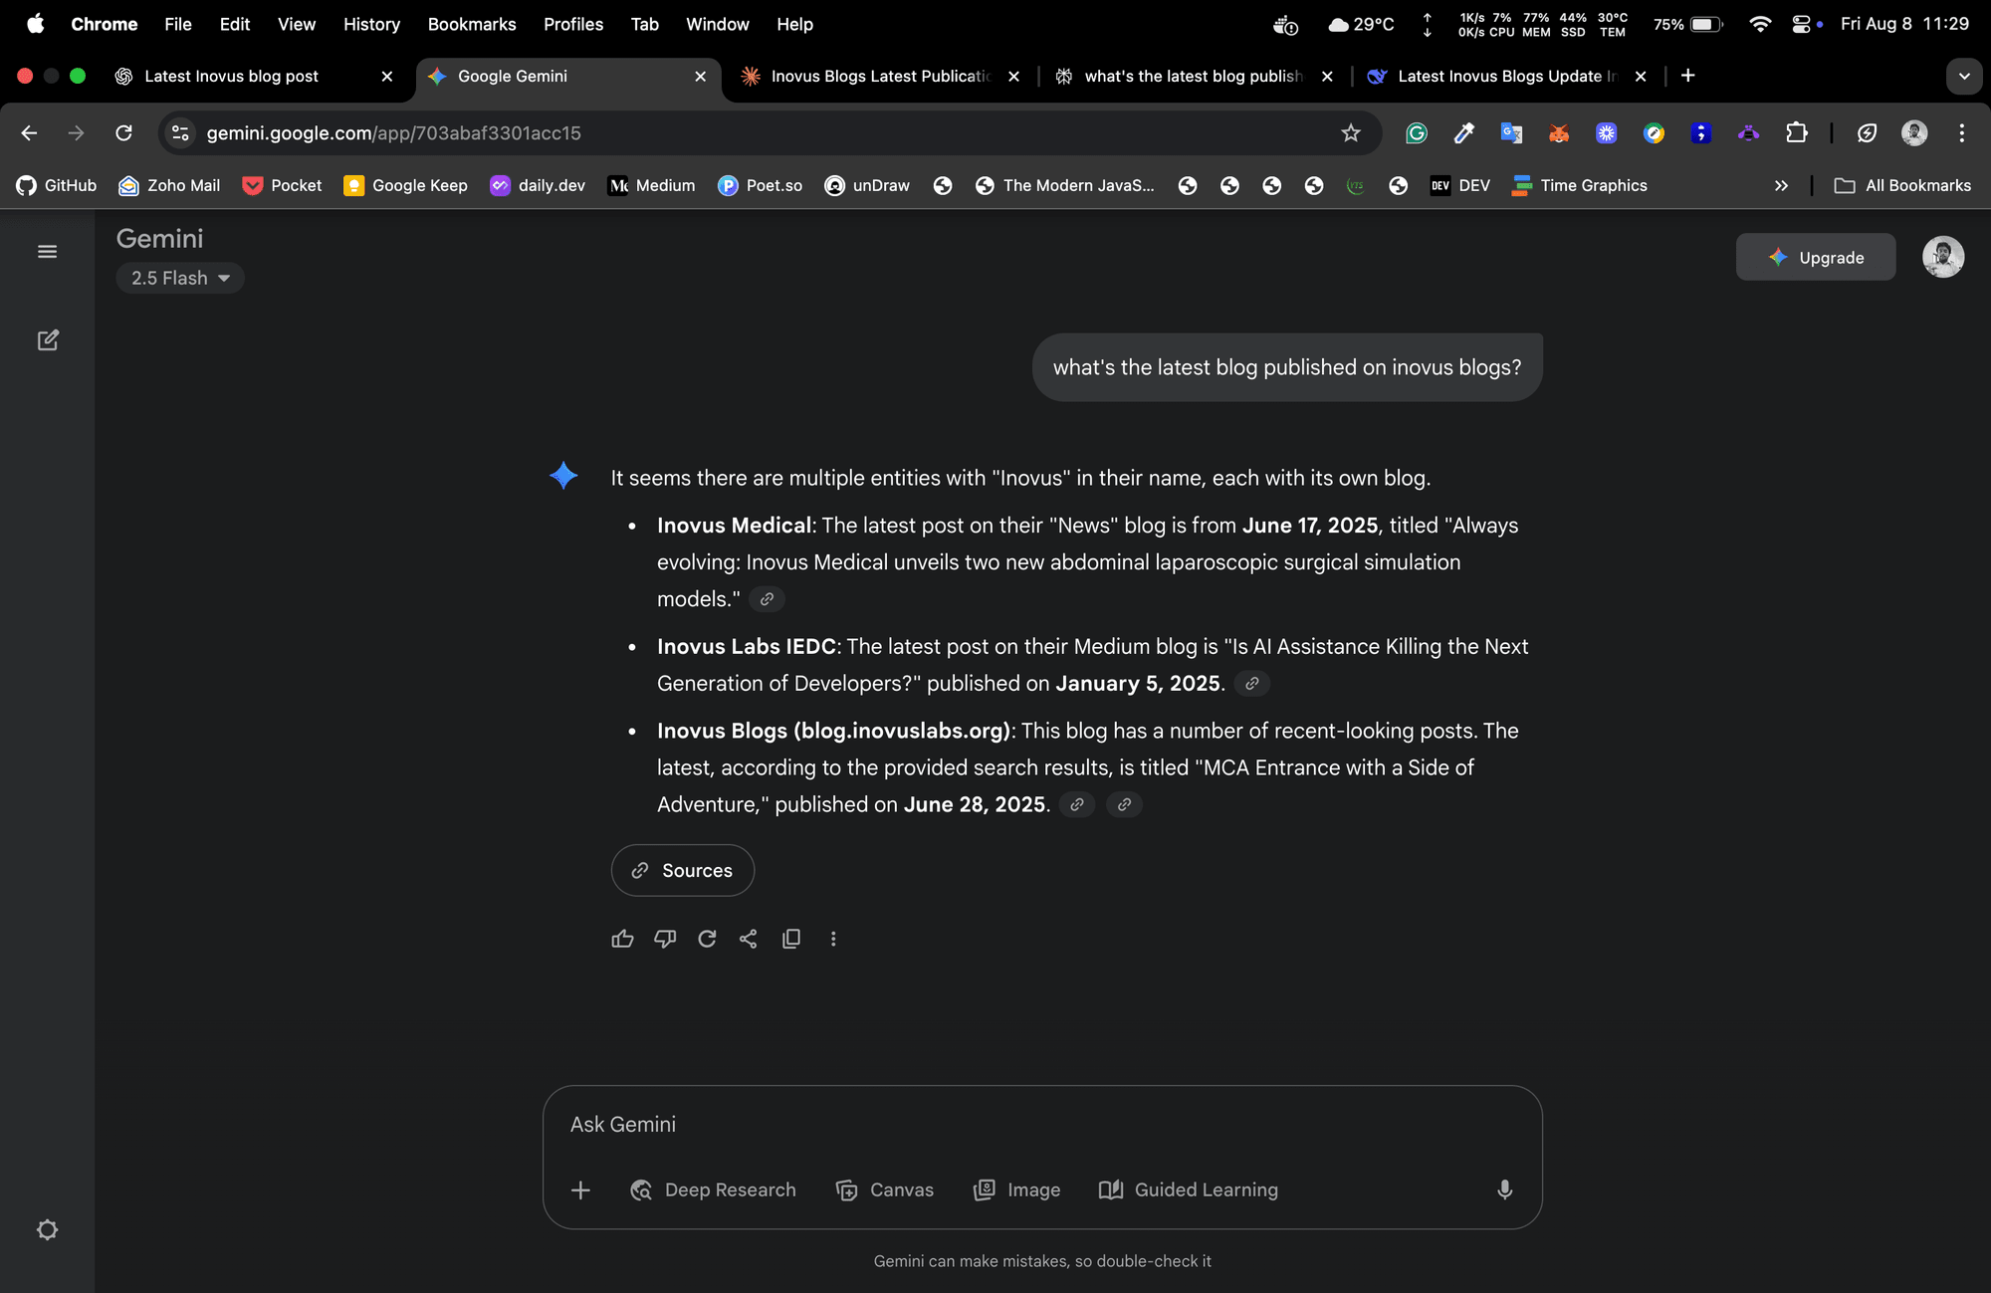Click the redo response icon
Image resolution: width=1991 pixels, height=1293 pixels.
(x=707, y=939)
